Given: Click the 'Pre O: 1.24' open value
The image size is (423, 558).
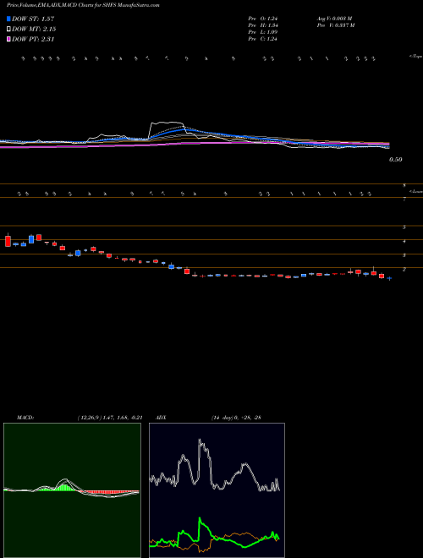Looking at the screenshot, I should (263, 19).
